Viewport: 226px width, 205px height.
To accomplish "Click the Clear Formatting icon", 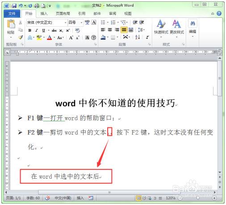I will [x=77, y=30].
